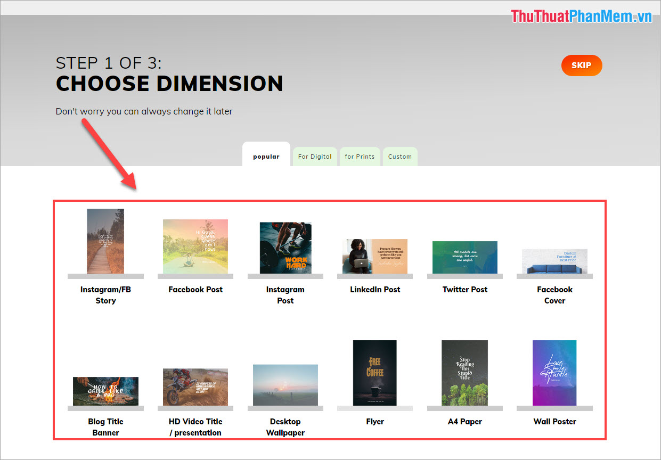
Task: Click the orange SKIP button
Action: click(x=581, y=65)
